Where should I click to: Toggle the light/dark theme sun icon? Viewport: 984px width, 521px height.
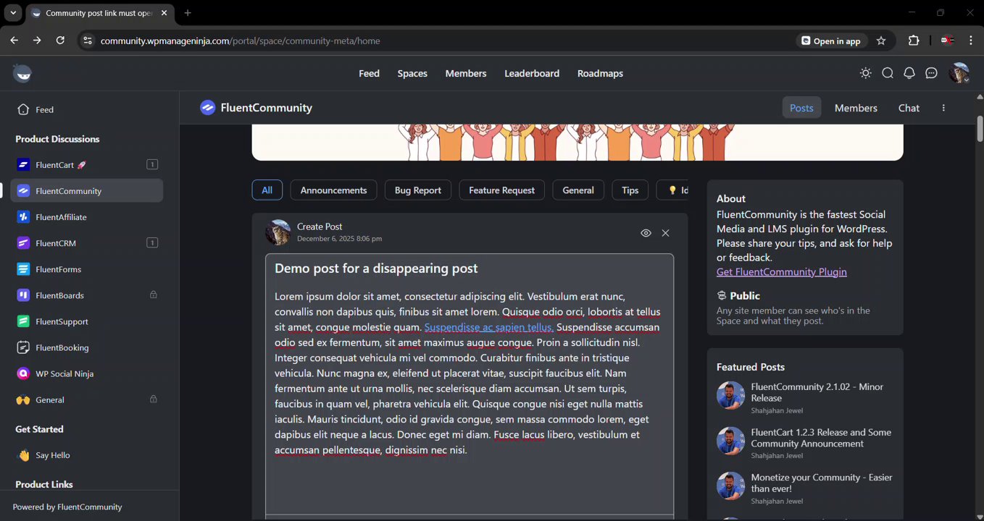click(x=865, y=73)
